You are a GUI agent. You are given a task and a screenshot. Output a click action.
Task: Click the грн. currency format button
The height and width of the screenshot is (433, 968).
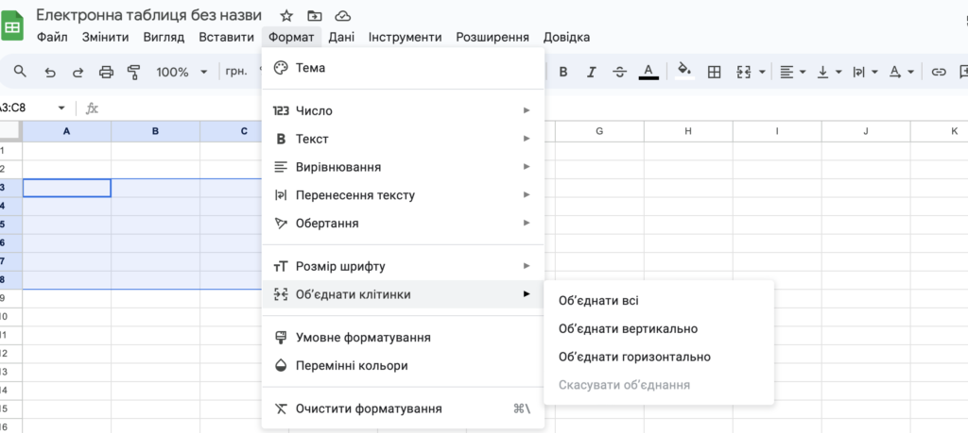coord(236,72)
